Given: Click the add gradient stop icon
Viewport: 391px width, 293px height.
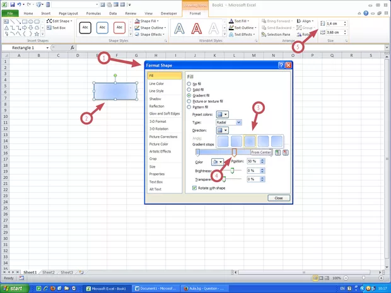Looking at the screenshot, I should click(x=278, y=152).
